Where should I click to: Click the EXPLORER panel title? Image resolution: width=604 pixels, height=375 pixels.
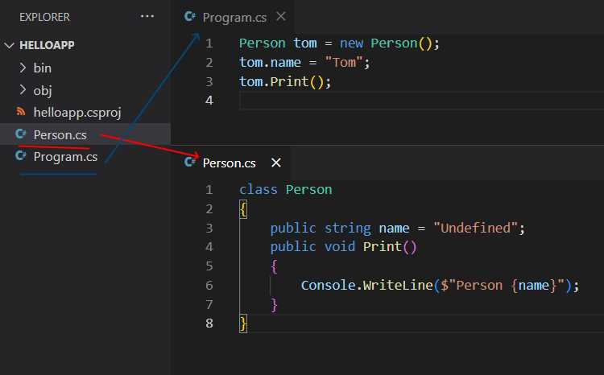[x=44, y=17]
